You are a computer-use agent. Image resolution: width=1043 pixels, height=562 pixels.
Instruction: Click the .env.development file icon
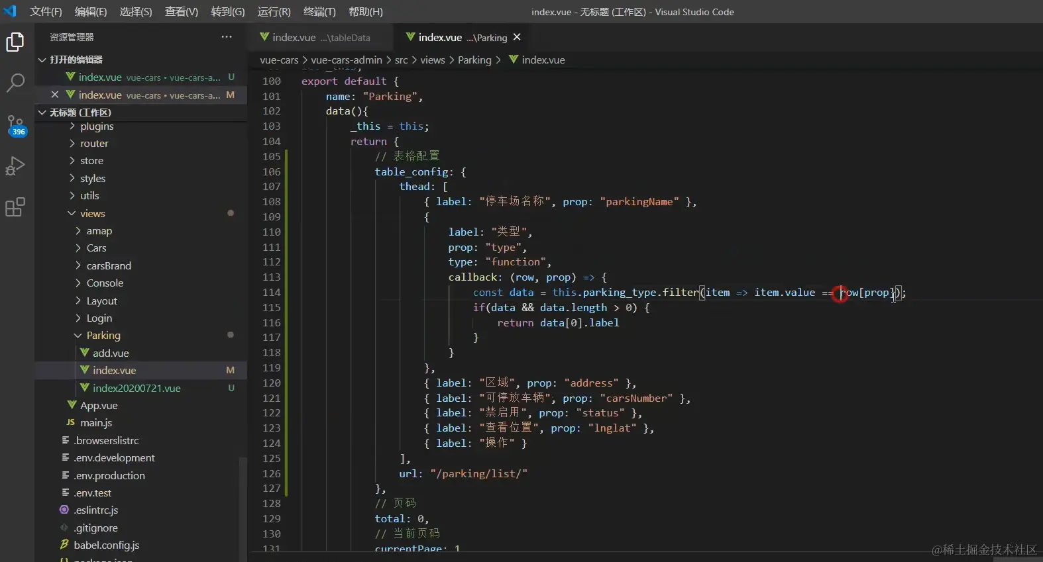(x=65, y=457)
